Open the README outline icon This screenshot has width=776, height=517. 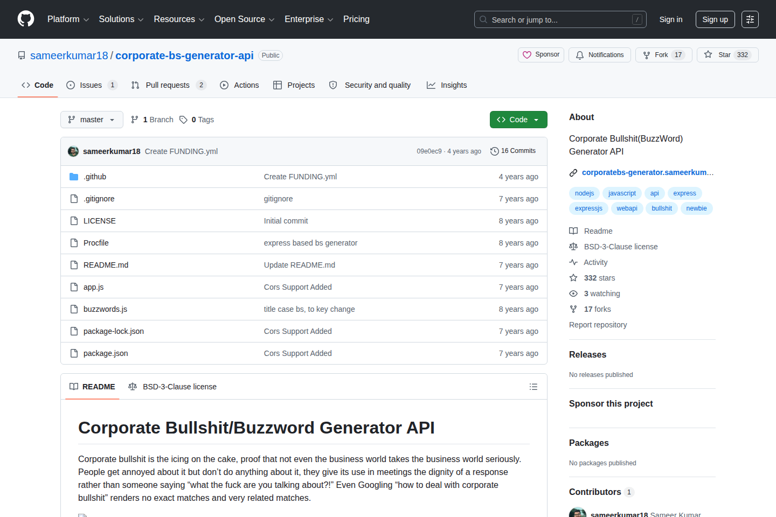[533, 386]
